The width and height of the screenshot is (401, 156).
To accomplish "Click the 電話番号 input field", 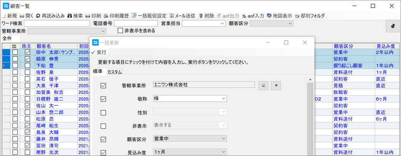I will 136,24.
